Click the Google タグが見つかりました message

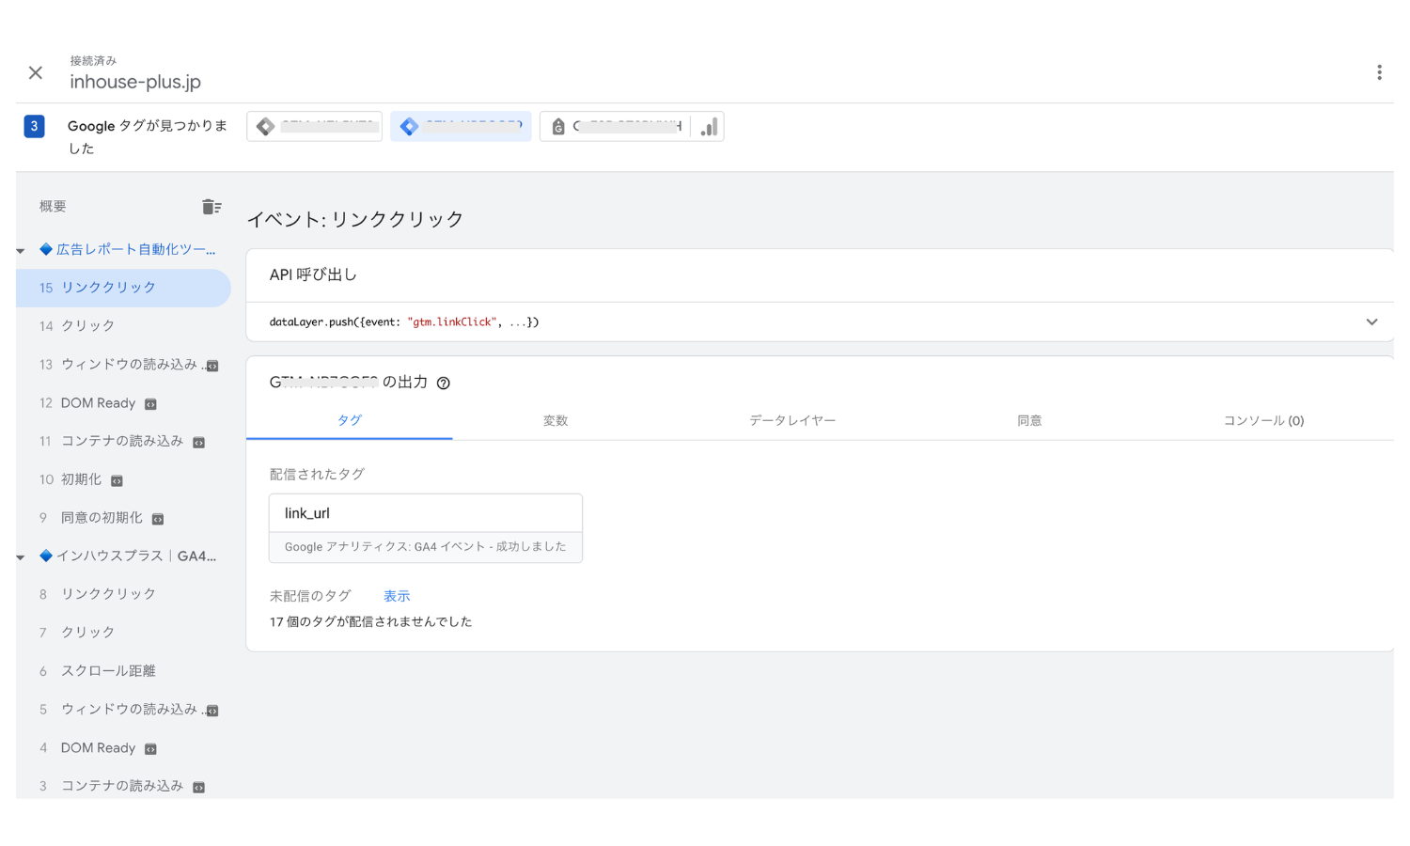pyautogui.click(x=148, y=137)
